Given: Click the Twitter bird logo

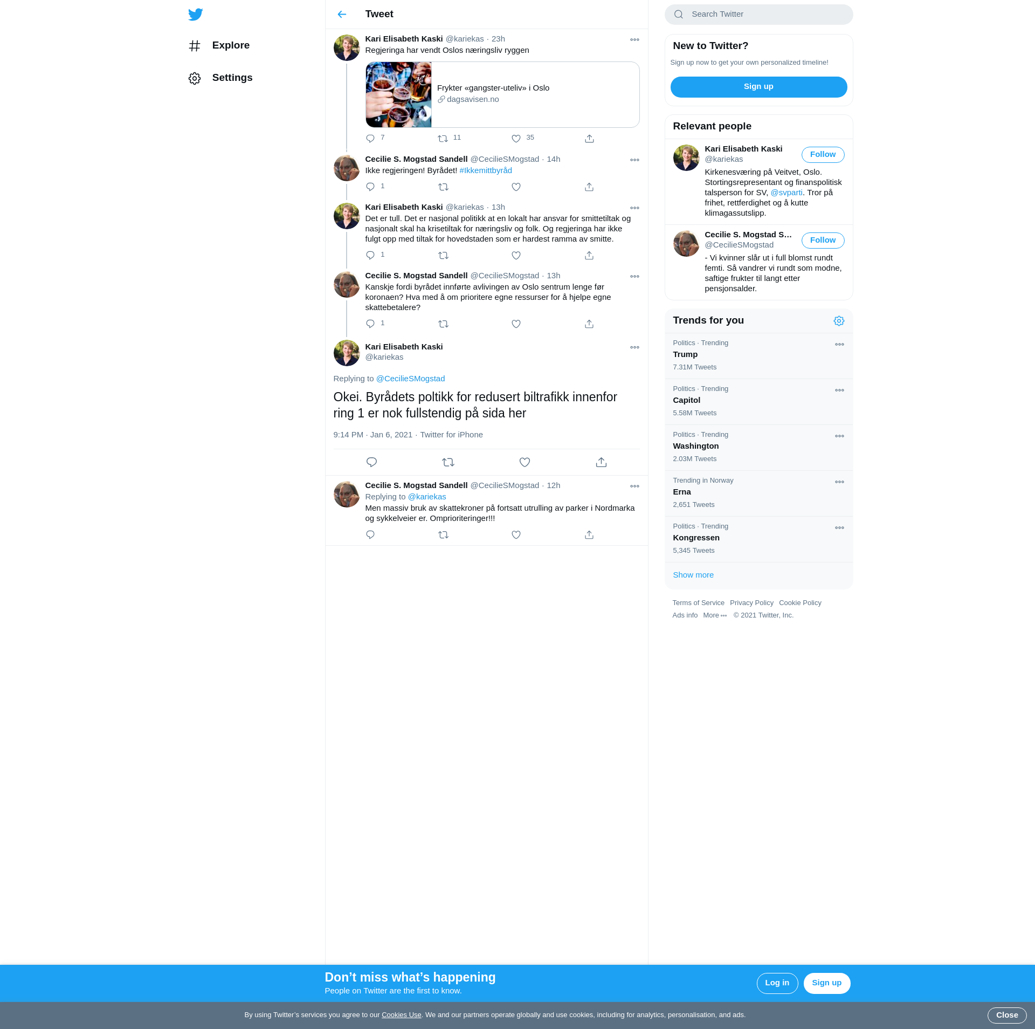Looking at the screenshot, I should point(196,15).
